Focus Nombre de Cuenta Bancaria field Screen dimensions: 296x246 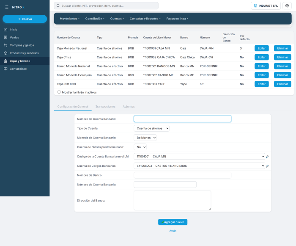pyautogui.click(x=182, y=119)
